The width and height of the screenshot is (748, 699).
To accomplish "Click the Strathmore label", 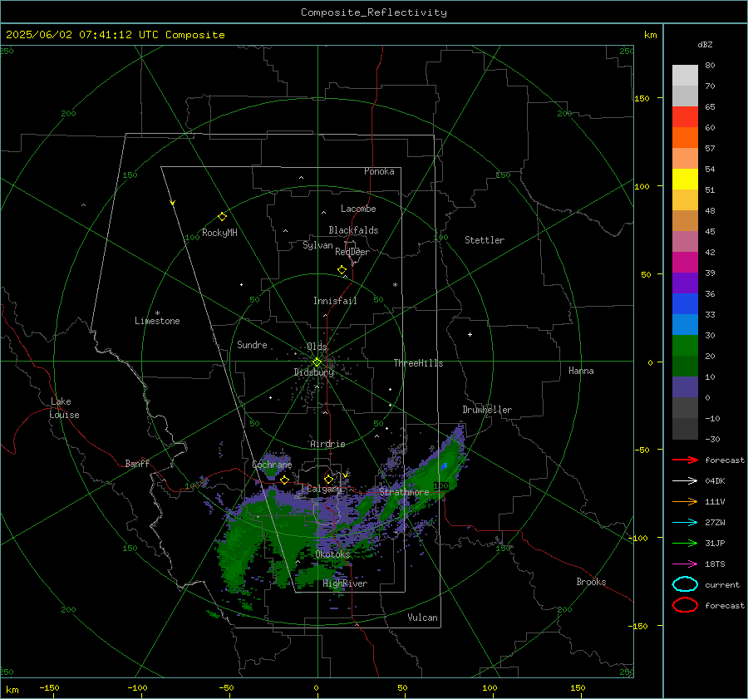I will tap(404, 492).
